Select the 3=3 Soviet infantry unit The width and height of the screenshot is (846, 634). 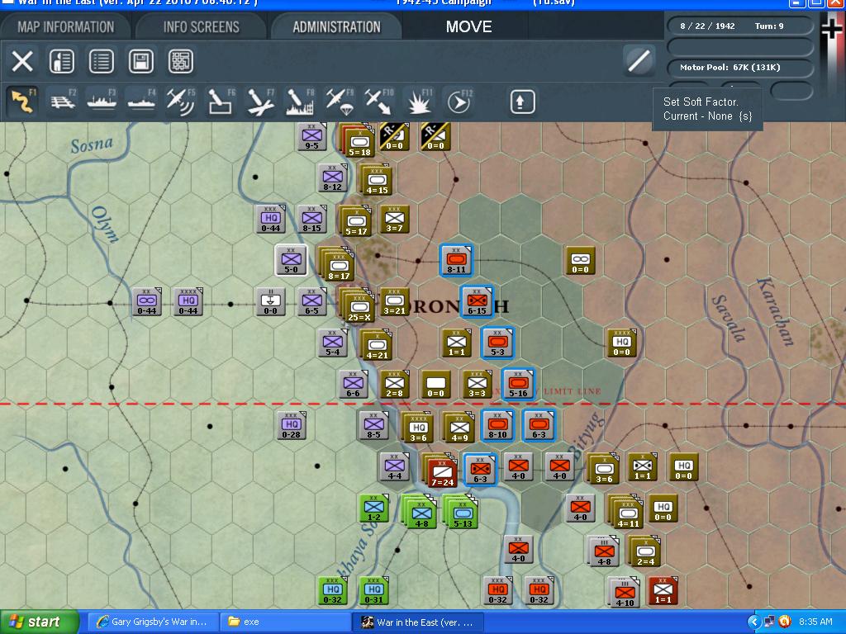tap(477, 383)
